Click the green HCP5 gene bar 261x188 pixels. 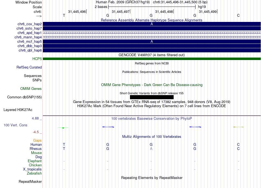(x=152, y=59)
